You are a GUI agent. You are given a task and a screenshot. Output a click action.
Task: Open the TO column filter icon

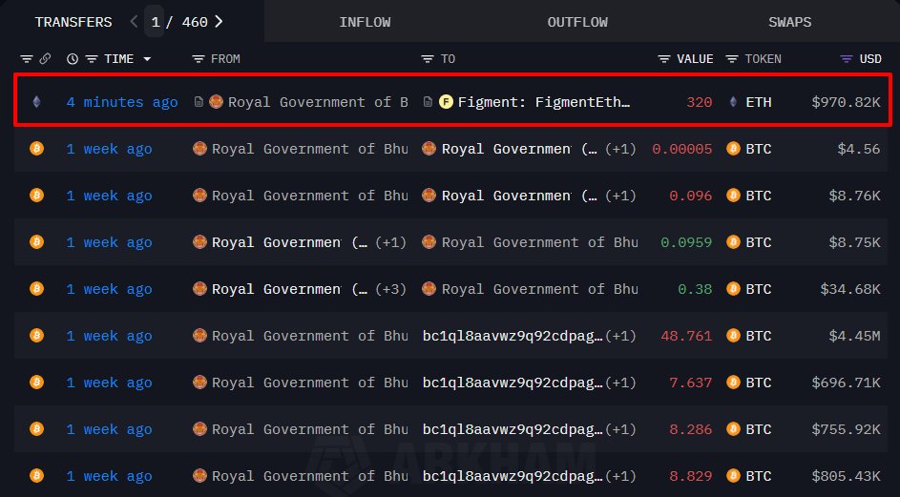pos(428,59)
